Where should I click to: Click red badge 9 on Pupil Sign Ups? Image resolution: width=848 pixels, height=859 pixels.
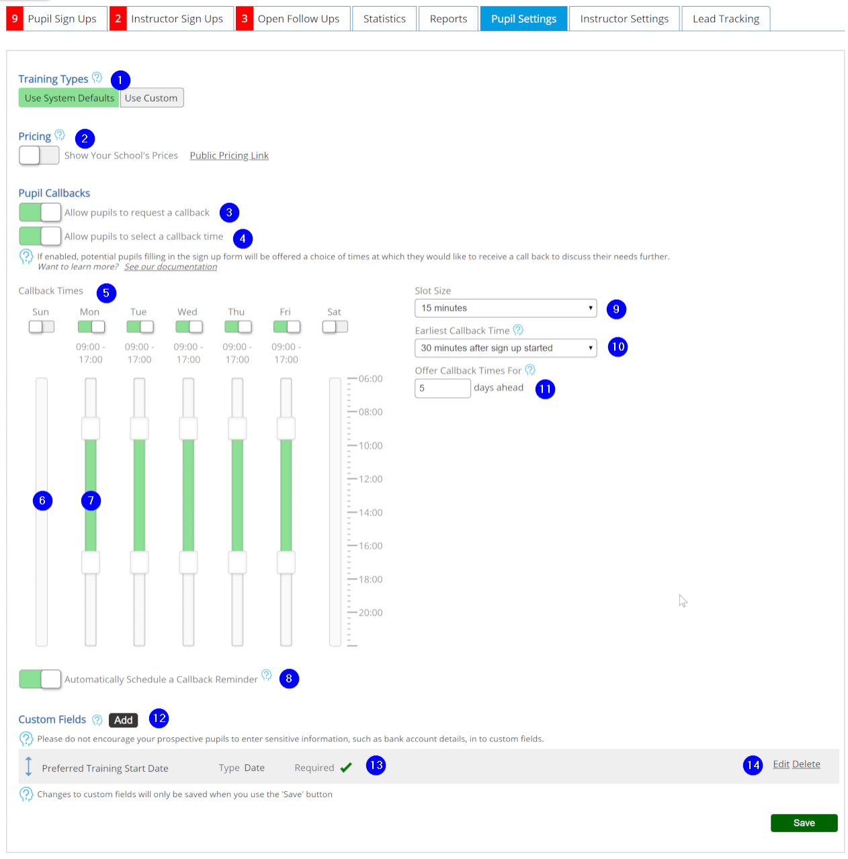click(x=15, y=19)
